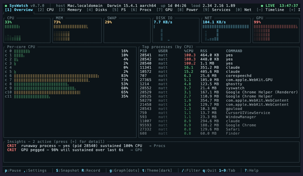
Task: Select the gpuload process row
Action: click(219, 109)
